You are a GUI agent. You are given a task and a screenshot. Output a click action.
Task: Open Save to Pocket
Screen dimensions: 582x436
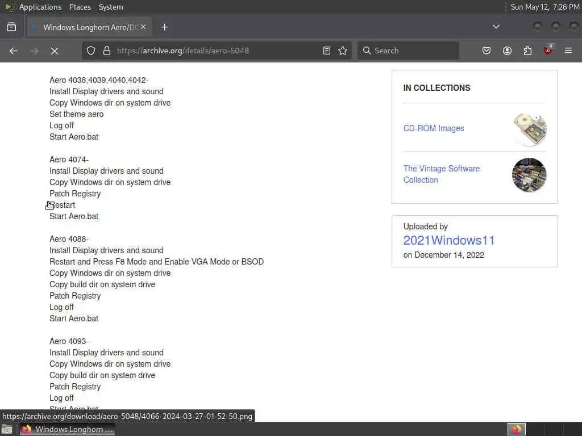(487, 51)
